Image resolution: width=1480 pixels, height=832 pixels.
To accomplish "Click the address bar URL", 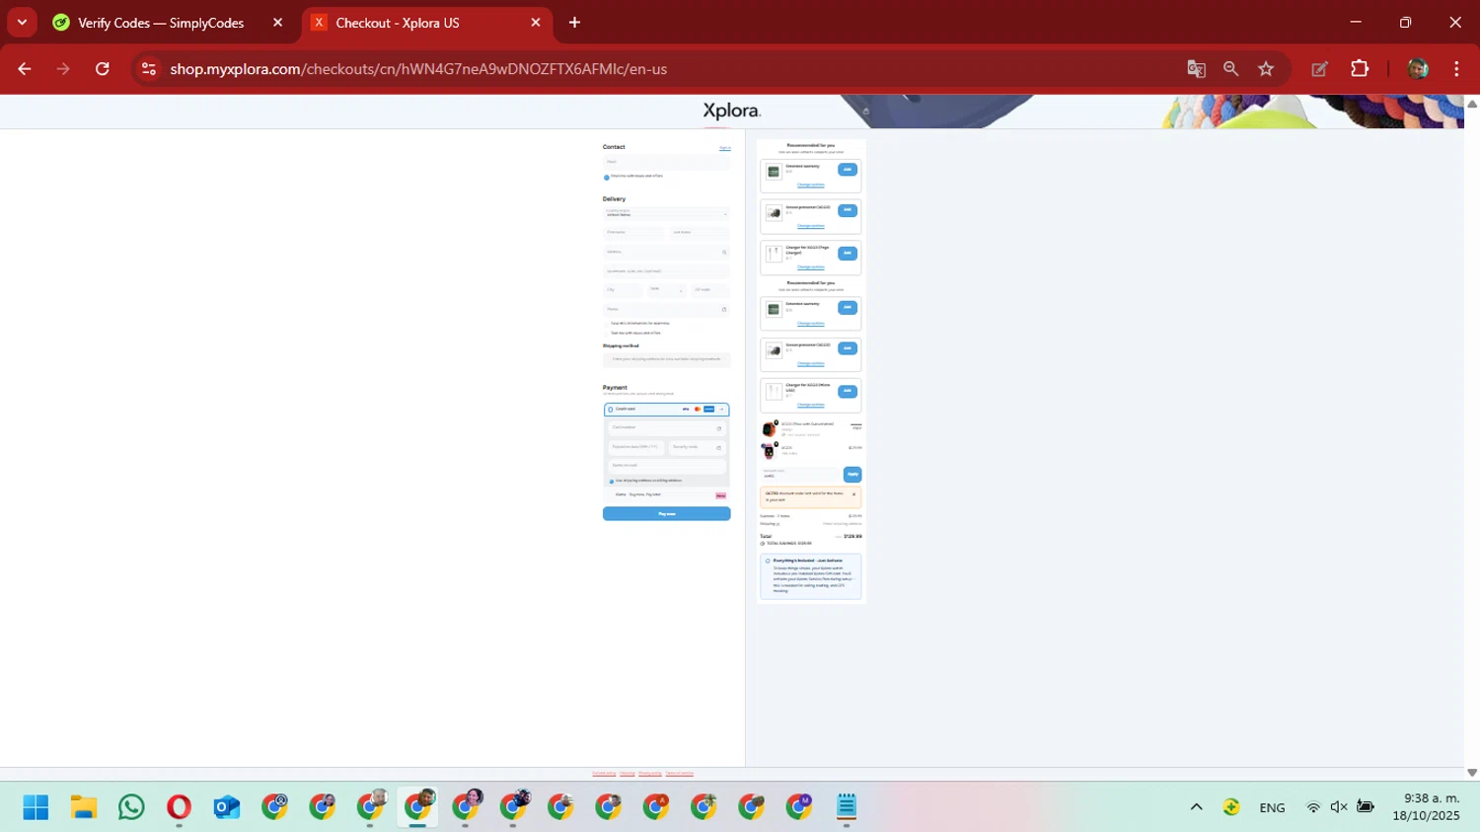I will pos(418,69).
